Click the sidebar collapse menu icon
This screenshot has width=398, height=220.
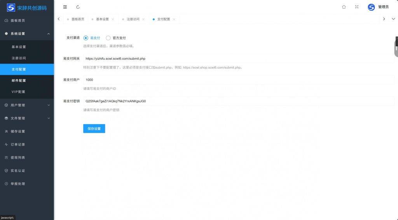tap(65, 7)
